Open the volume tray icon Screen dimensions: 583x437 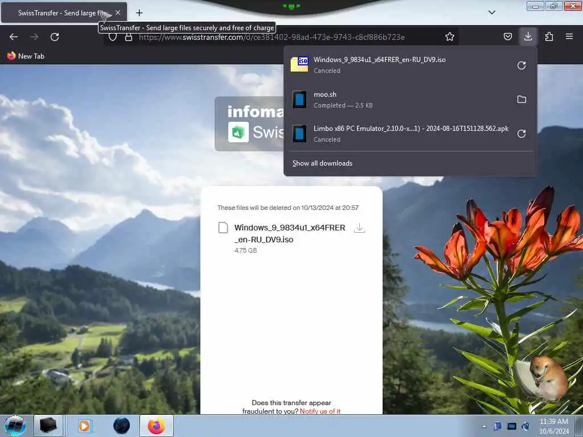click(x=525, y=426)
